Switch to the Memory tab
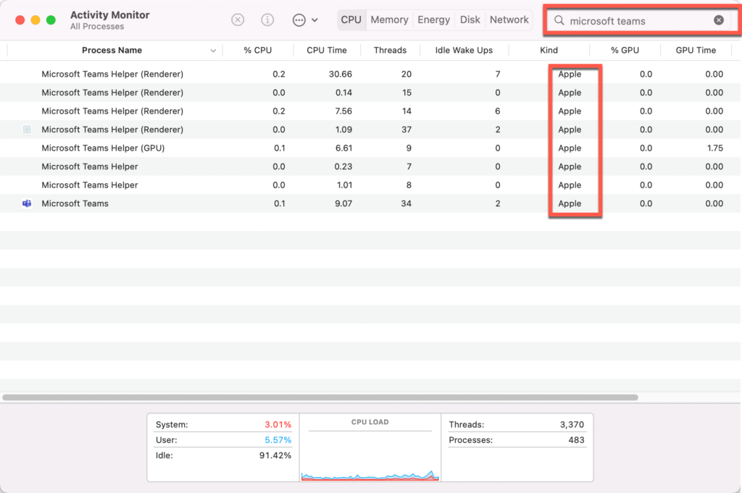The image size is (742, 493). pos(389,20)
